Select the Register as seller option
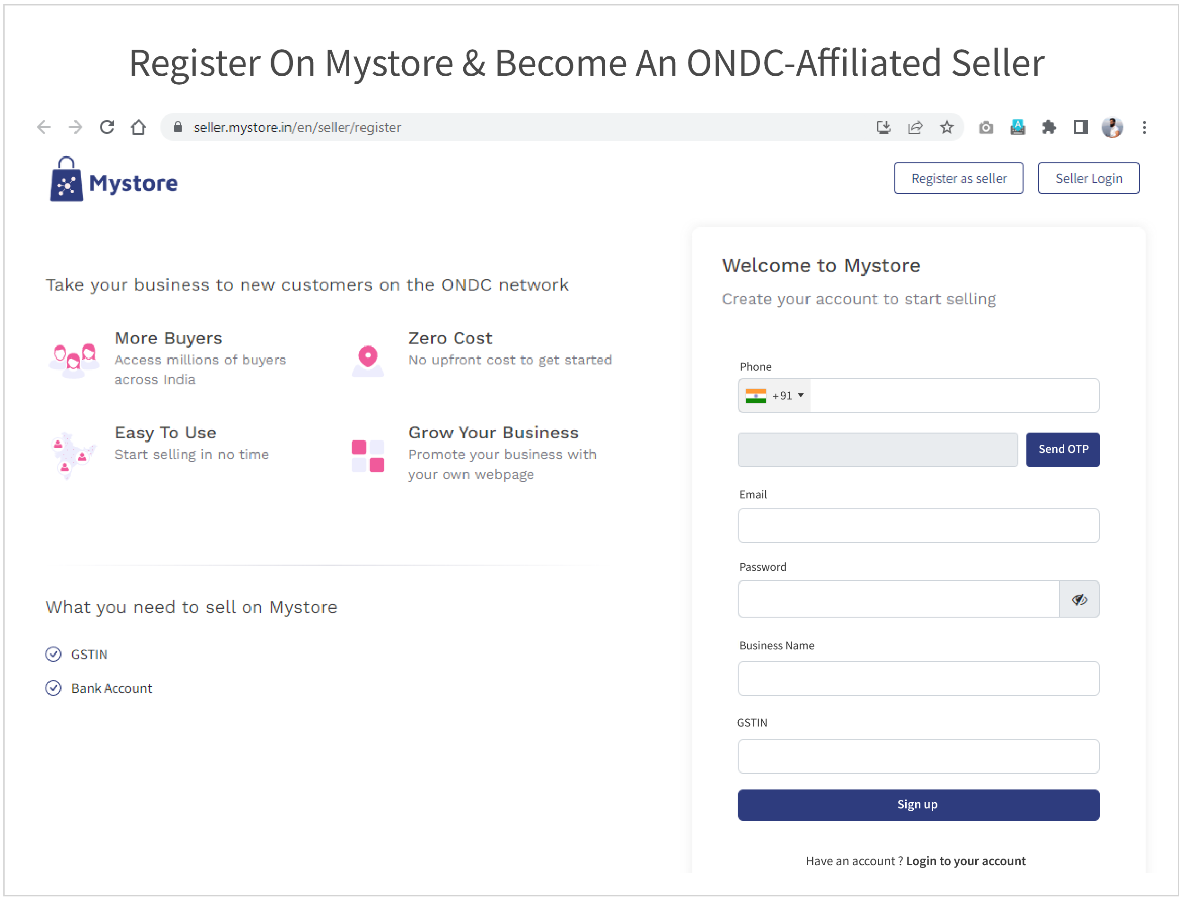Image resolution: width=1183 pixels, height=904 pixels. click(959, 178)
